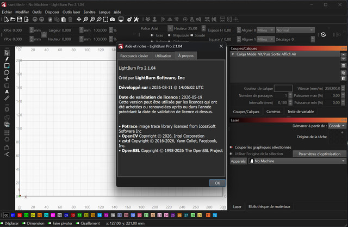Switch to Utilisation tab

[163, 56]
